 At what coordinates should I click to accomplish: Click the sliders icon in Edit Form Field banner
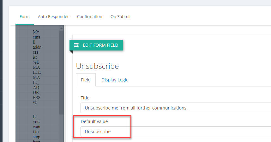click(x=76, y=45)
